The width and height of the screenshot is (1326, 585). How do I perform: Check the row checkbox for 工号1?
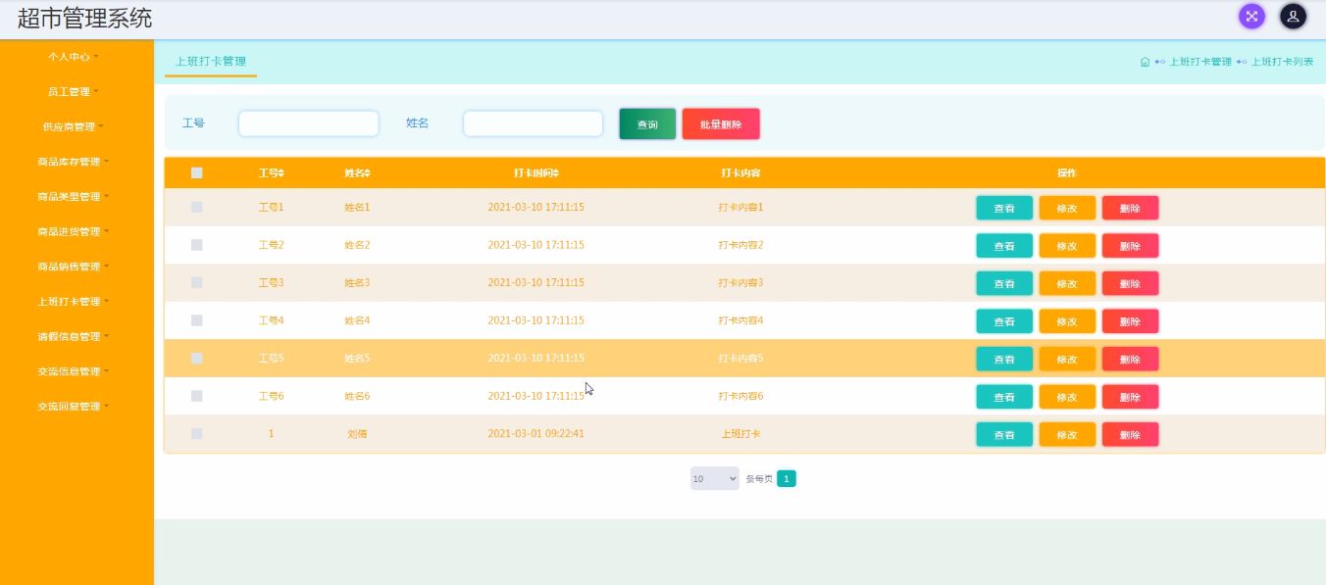coord(197,208)
